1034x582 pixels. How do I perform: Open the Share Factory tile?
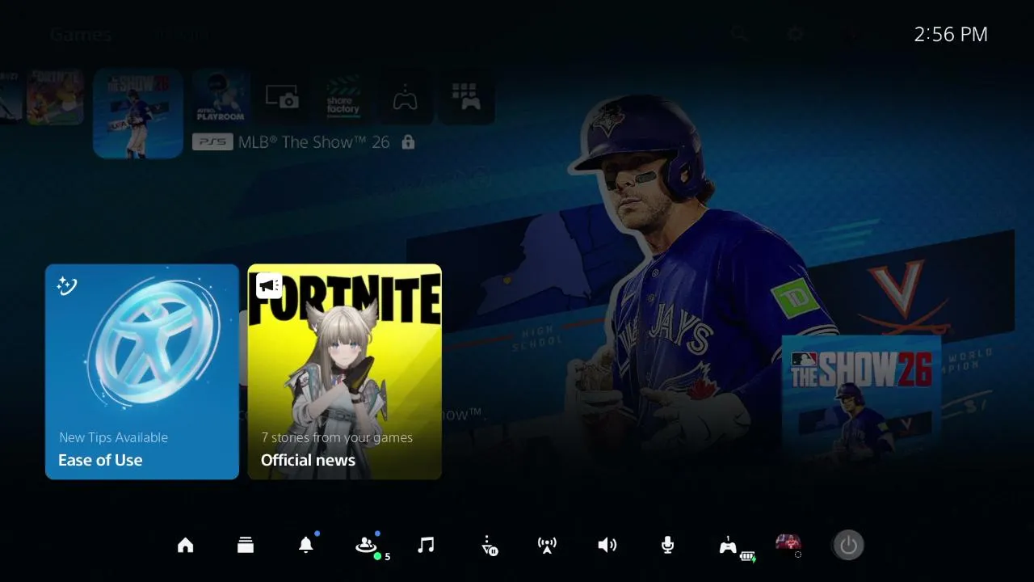click(343, 98)
